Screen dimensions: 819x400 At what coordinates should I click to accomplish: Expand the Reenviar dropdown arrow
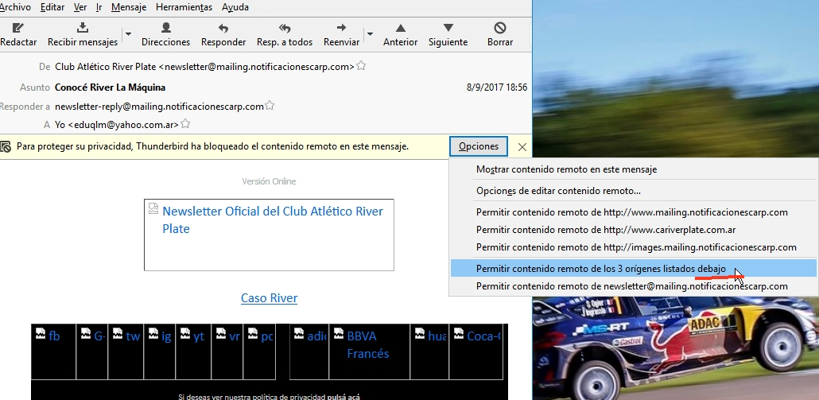pyautogui.click(x=370, y=34)
